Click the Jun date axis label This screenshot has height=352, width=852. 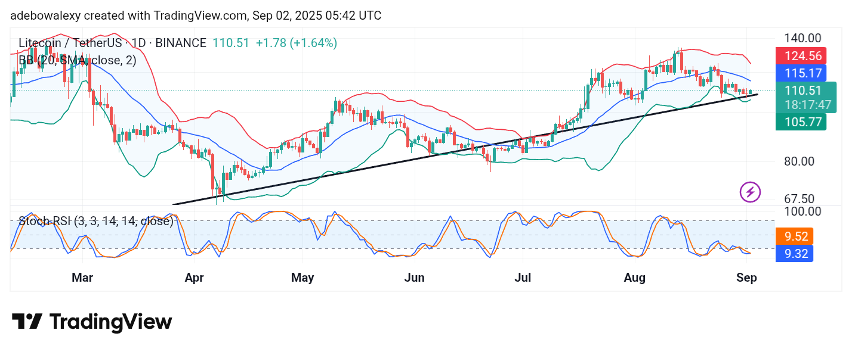pyautogui.click(x=414, y=278)
